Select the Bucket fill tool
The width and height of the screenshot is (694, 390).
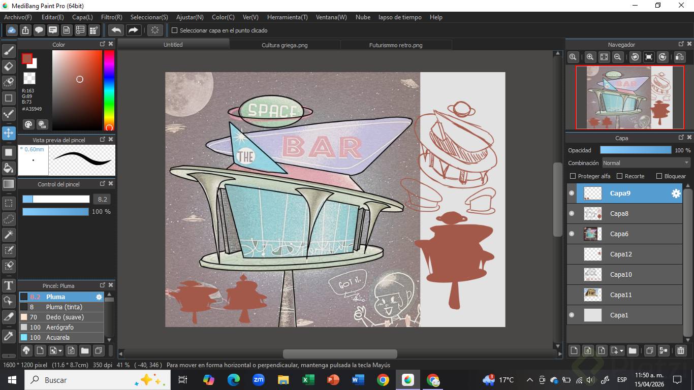9,168
